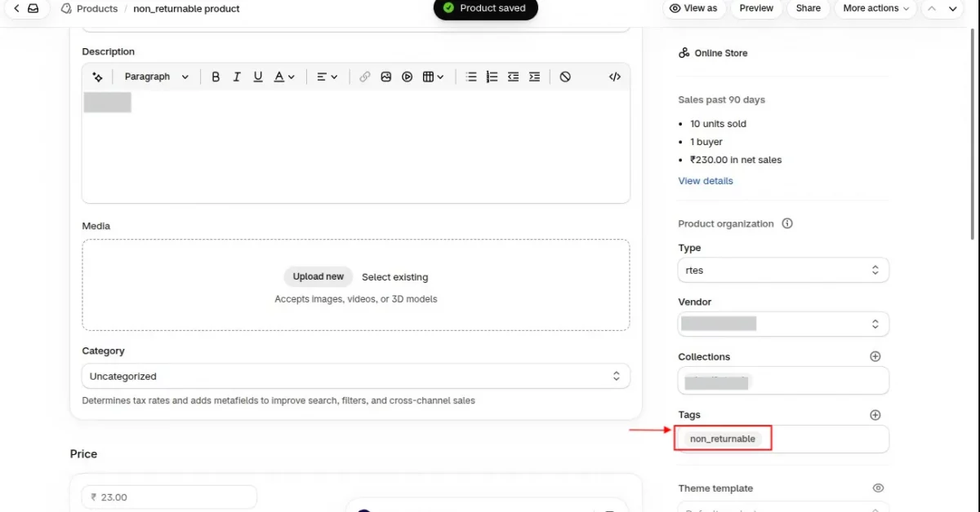Click the non_returnable tag chip
Screen dimensions: 980x512
coord(723,439)
